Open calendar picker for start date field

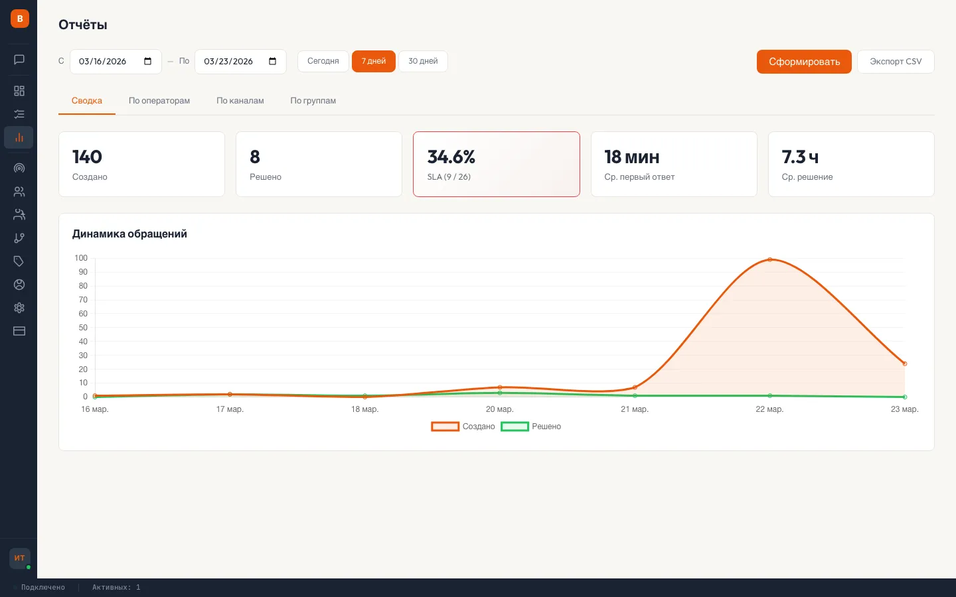[148, 62]
